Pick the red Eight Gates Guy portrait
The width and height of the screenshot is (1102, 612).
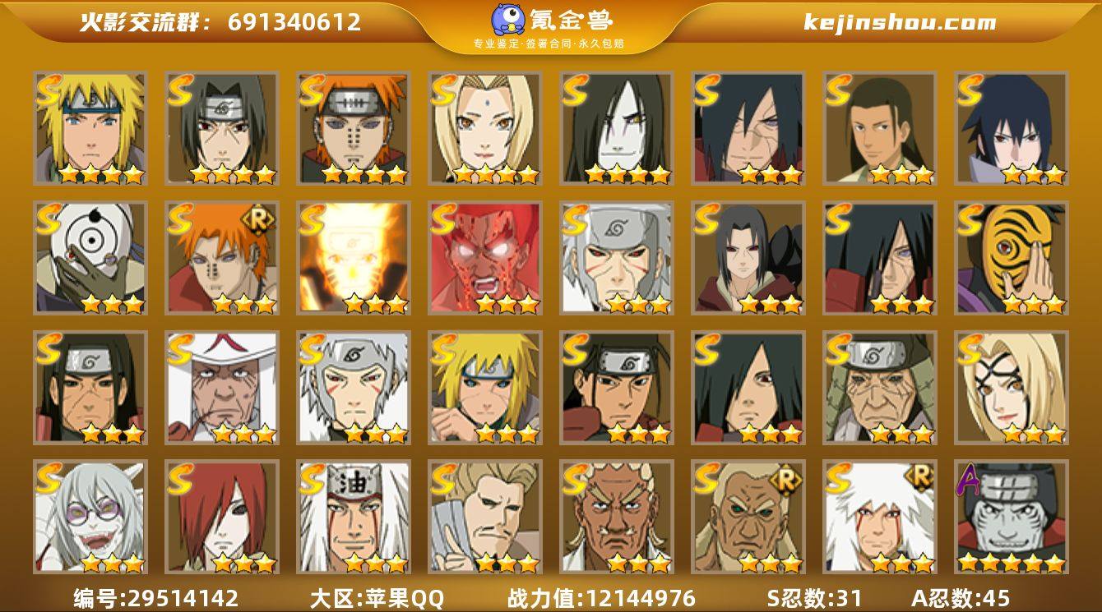tap(485, 257)
